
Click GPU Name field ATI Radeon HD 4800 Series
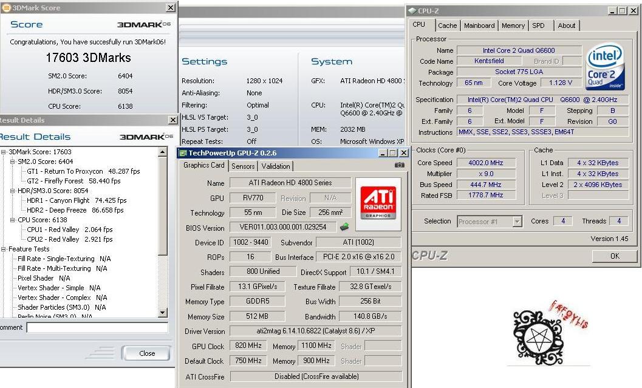coord(290,183)
